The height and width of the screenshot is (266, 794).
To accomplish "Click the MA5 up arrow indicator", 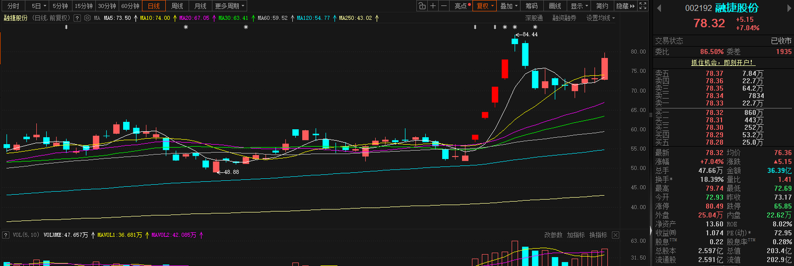I will 135,18.
